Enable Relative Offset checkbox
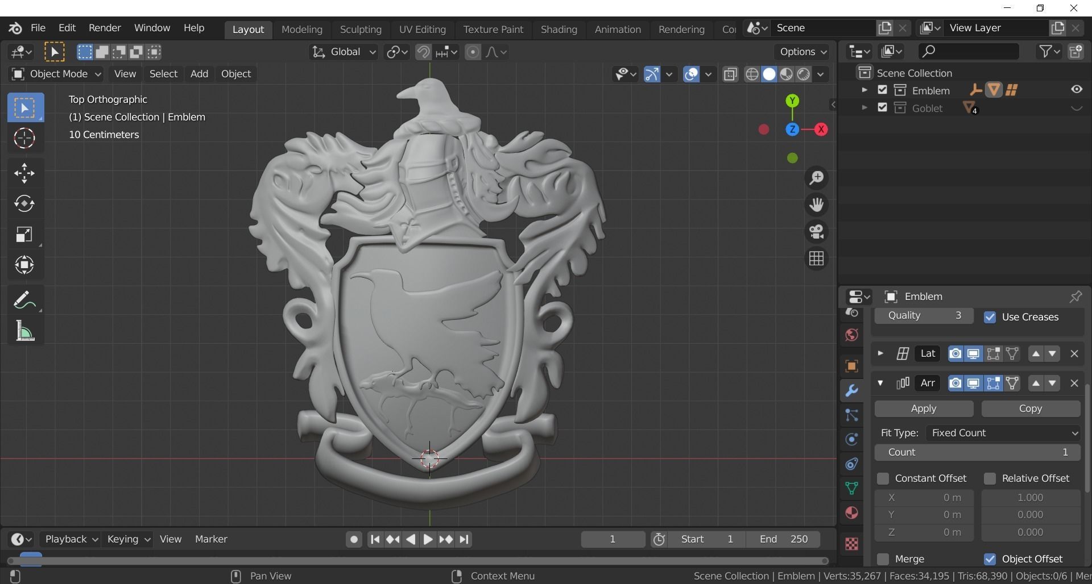 pos(990,478)
